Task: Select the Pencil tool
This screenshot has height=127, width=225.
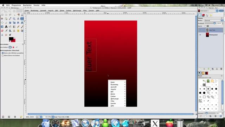Action: tap(18, 27)
